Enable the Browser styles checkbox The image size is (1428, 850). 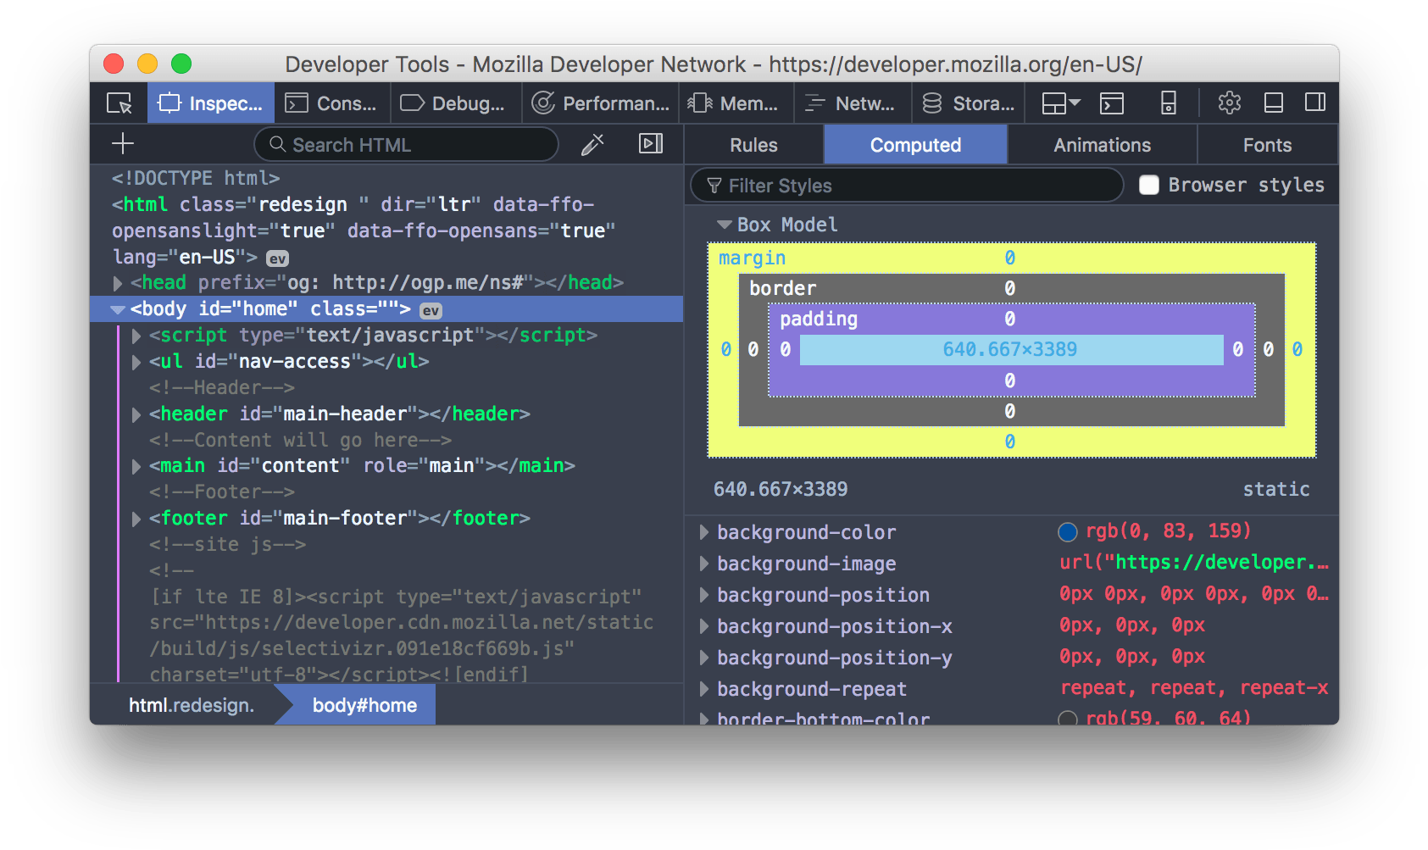[x=1149, y=186]
